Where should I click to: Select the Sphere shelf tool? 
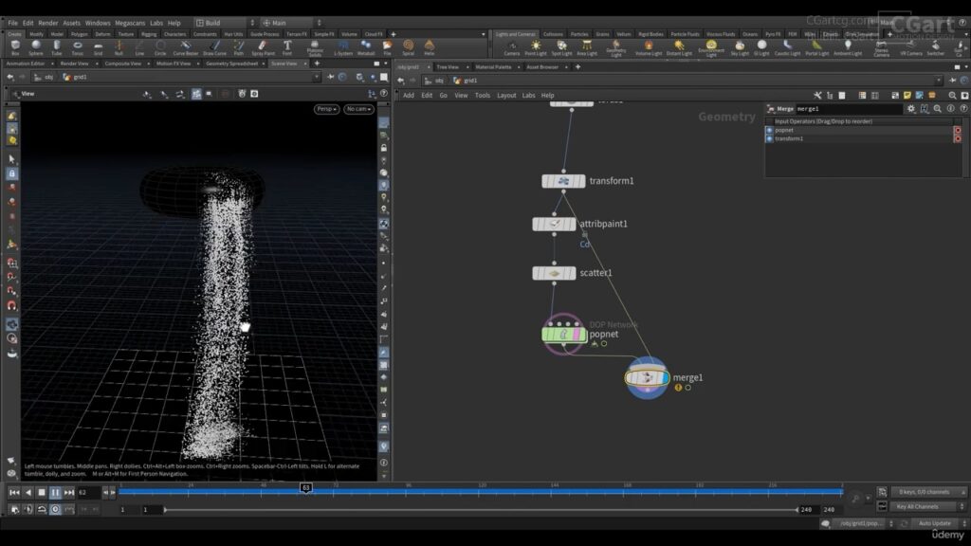36,47
